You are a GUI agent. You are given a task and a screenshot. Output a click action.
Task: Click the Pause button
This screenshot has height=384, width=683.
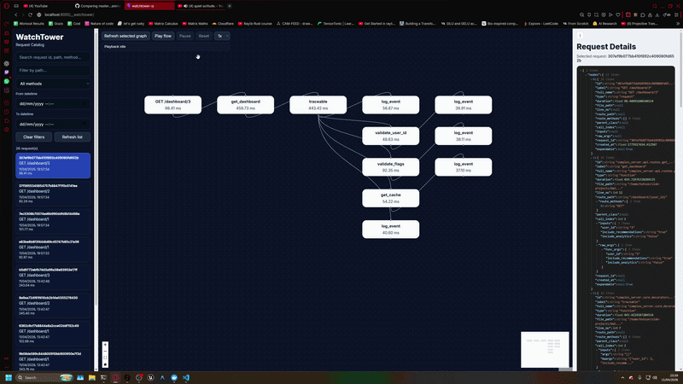click(x=184, y=36)
